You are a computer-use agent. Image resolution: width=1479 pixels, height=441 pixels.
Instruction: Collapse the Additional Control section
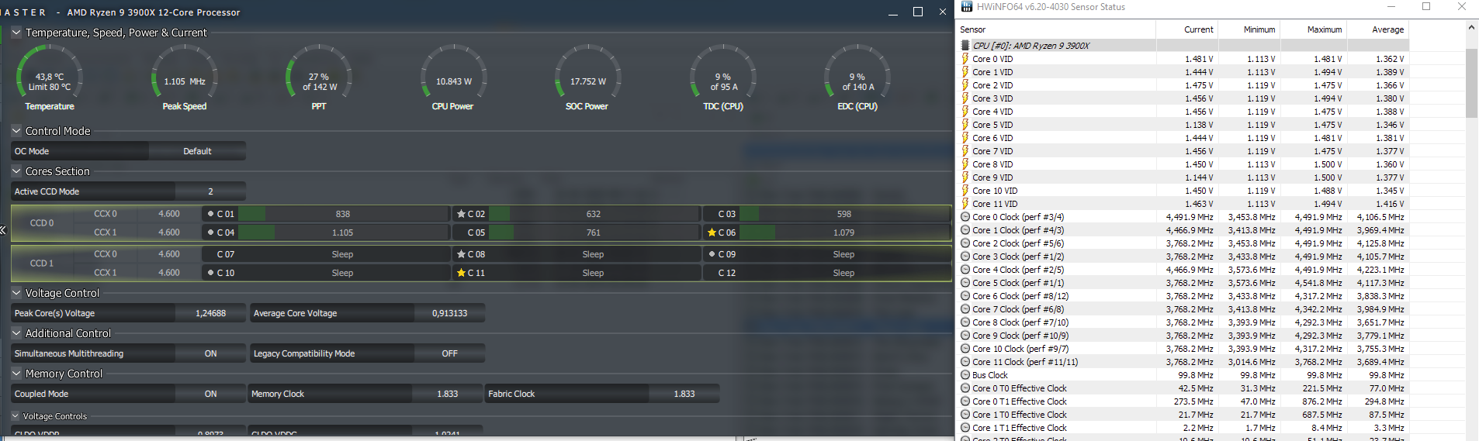[16, 333]
